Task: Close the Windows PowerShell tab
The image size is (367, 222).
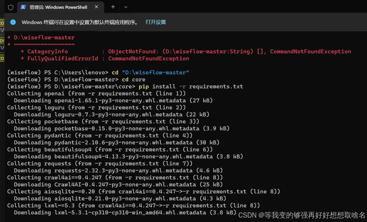Action: [x=96, y=7]
